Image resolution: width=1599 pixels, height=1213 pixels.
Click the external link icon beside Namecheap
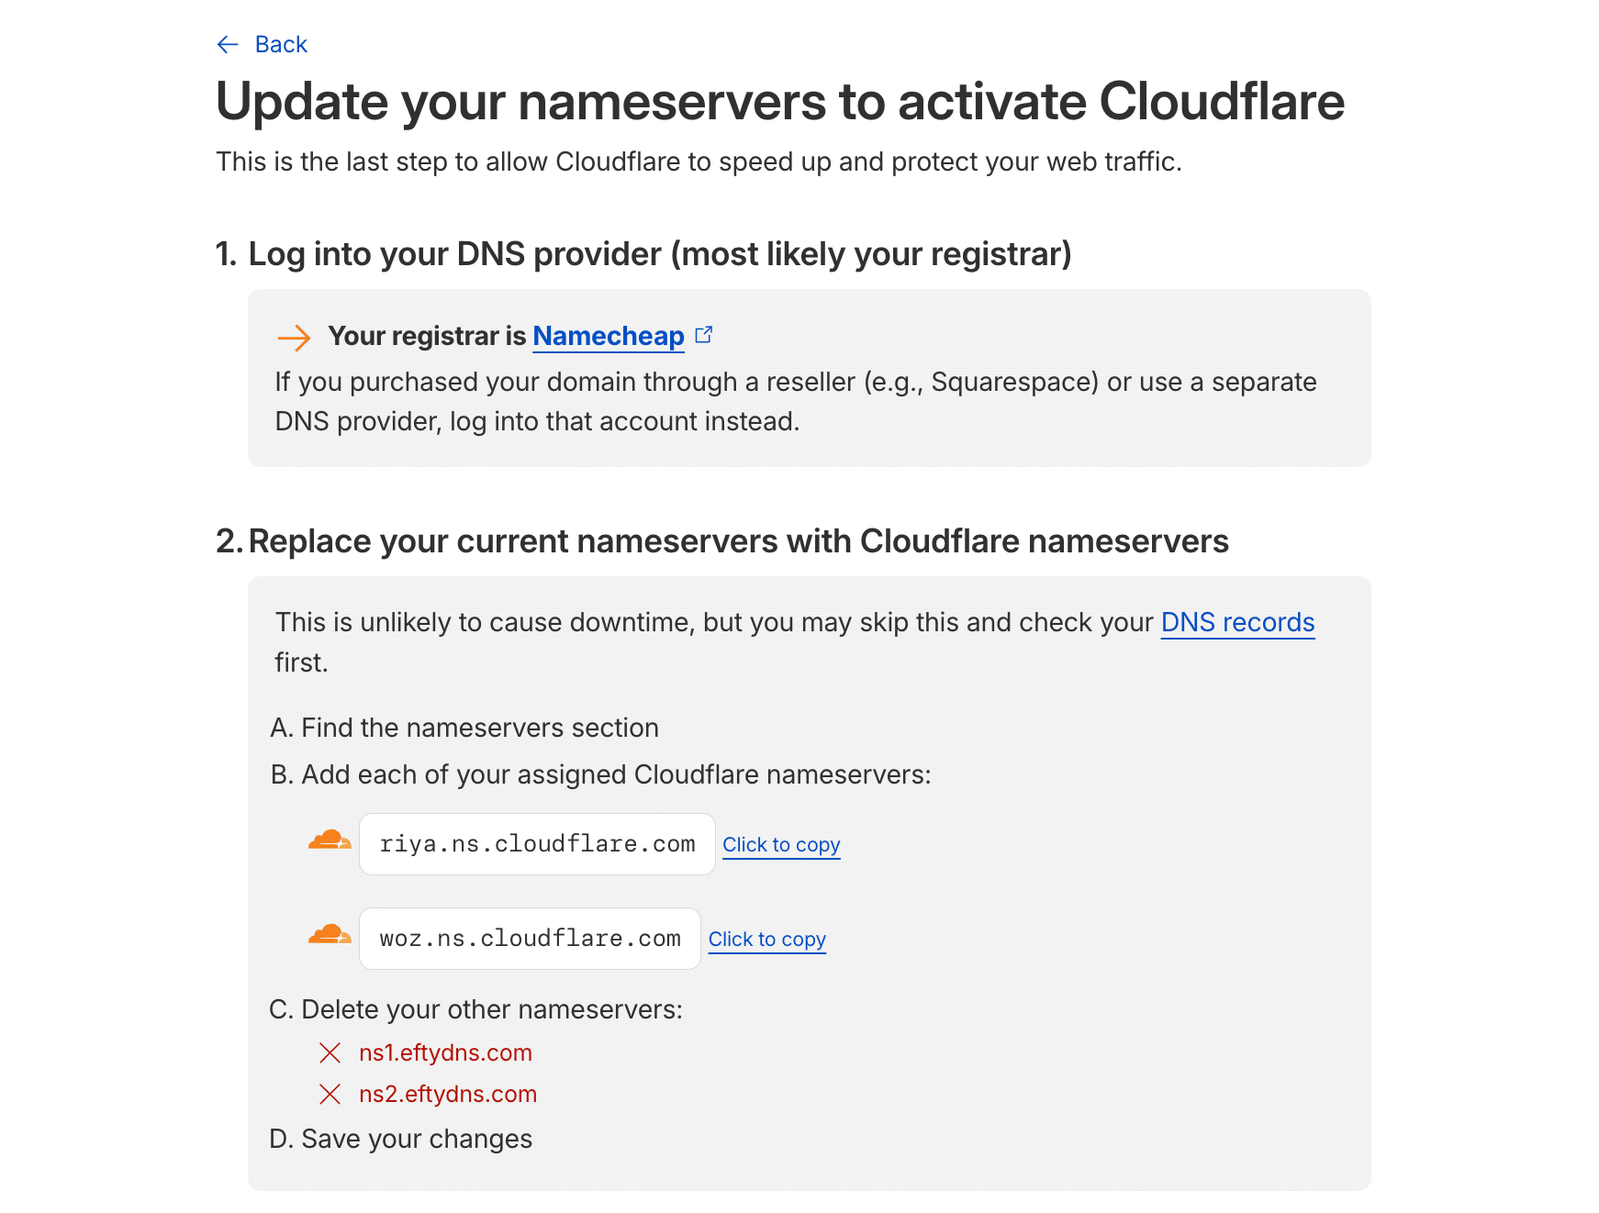click(x=704, y=335)
